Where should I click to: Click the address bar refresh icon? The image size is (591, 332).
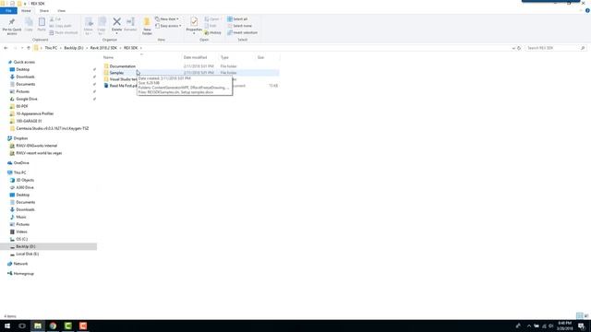pyautogui.click(x=519, y=48)
